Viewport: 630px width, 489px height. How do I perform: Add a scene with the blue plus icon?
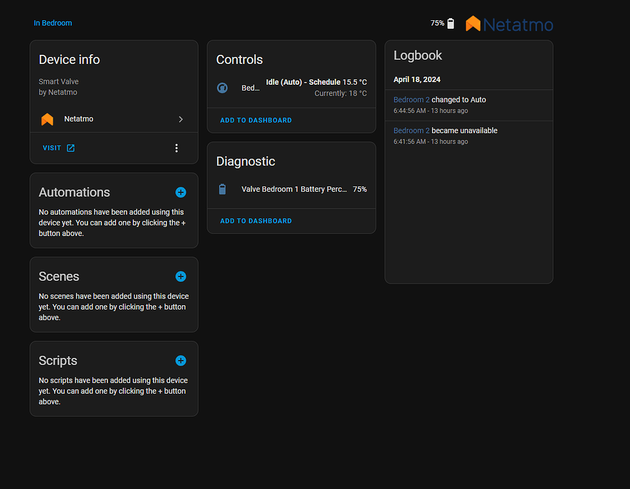coord(180,276)
